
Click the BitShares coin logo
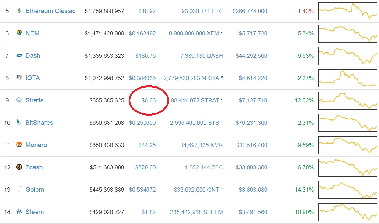19,122
